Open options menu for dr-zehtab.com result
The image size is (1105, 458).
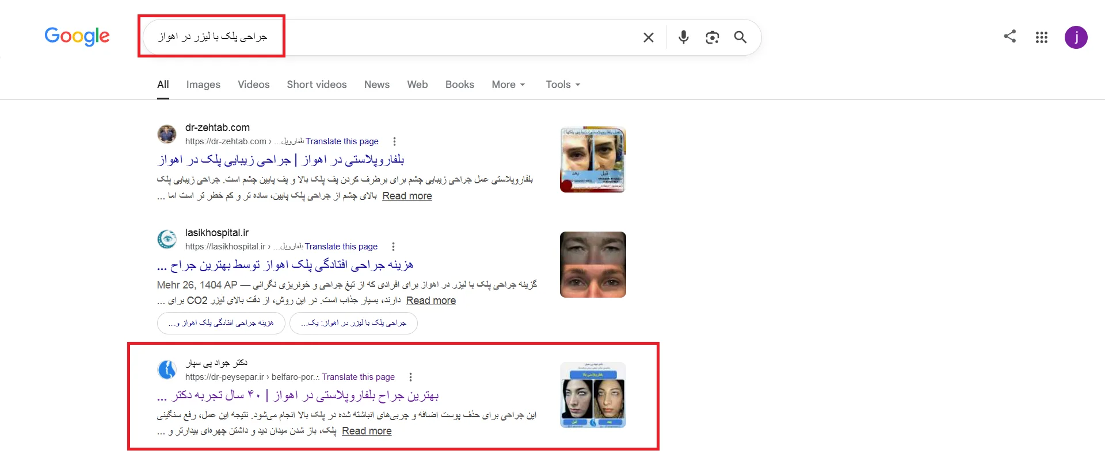(x=394, y=141)
